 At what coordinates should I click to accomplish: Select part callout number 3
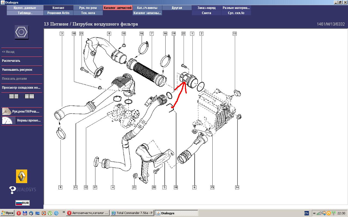pos(62,34)
